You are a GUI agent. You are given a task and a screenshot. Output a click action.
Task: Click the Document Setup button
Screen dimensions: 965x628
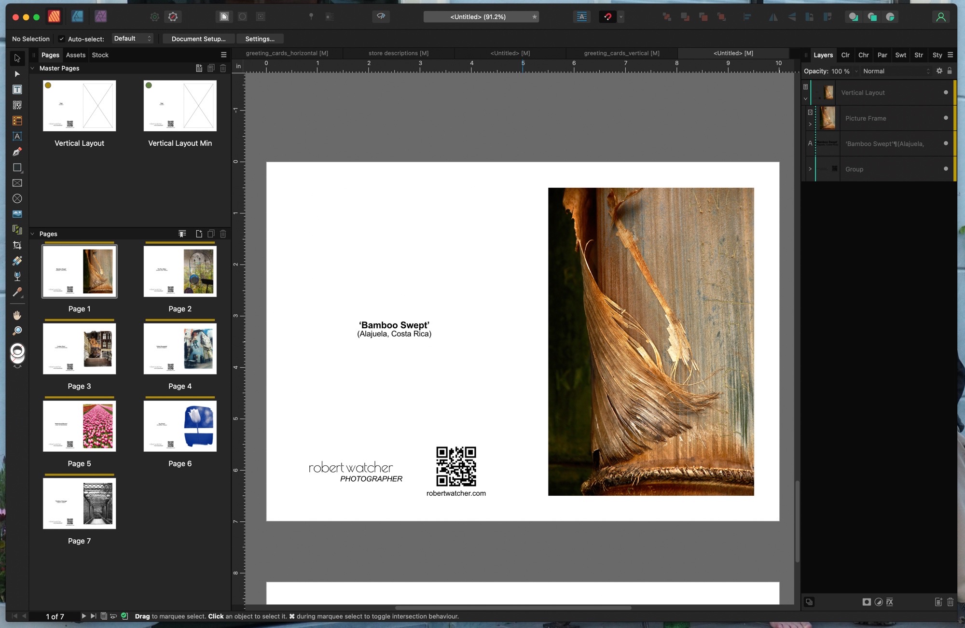coord(198,39)
